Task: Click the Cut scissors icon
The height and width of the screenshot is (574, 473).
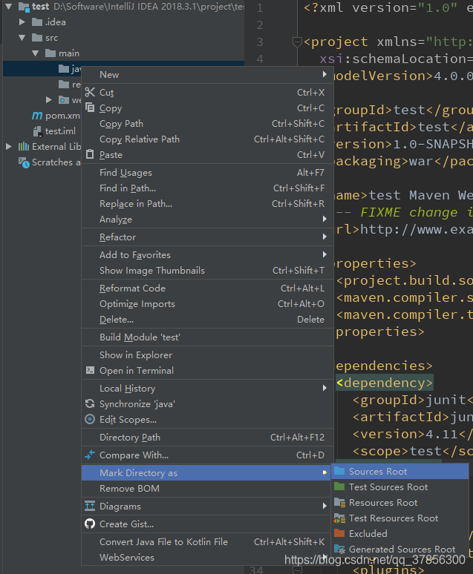Action: coord(90,92)
